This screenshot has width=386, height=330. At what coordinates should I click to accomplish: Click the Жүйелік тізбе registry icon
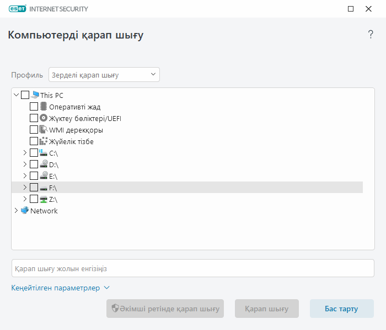pyautogui.click(x=44, y=141)
